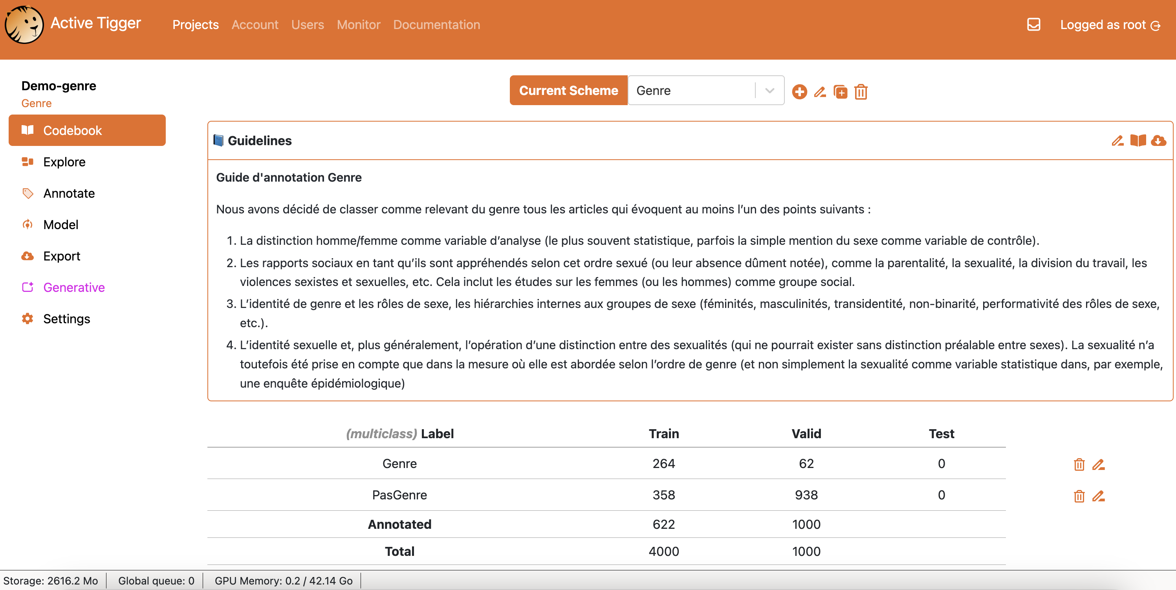Screen dimensions: 1176x590
Task: Delete the current scheme trash icon
Action: [861, 92]
